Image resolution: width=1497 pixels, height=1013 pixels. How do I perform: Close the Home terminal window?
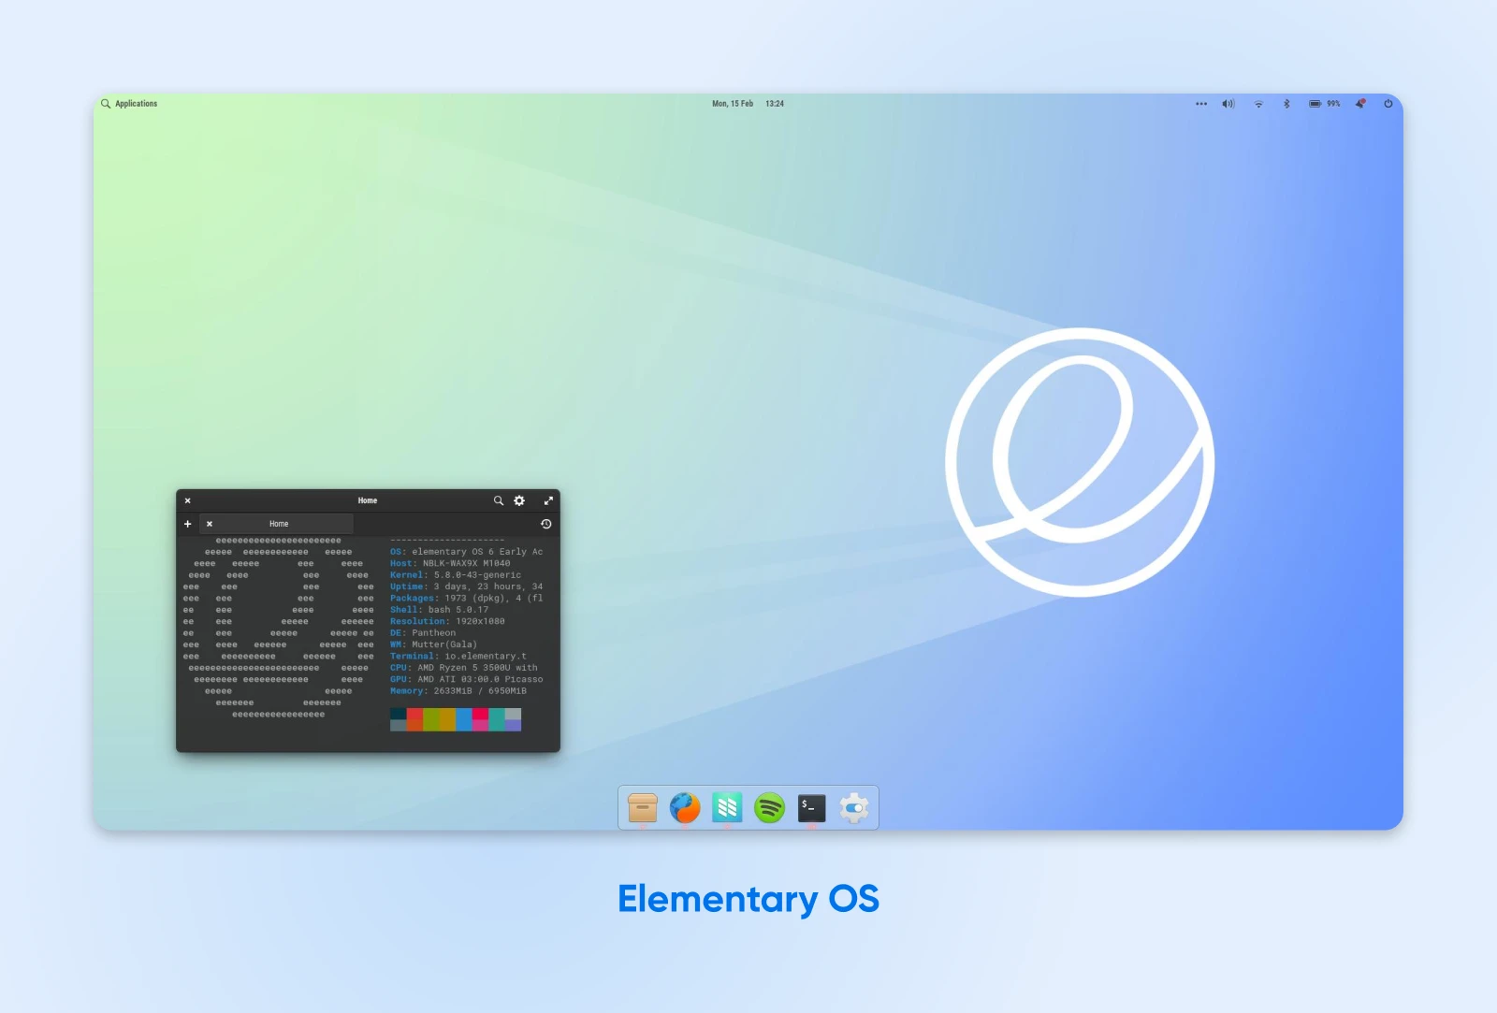(x=187, y=500)
